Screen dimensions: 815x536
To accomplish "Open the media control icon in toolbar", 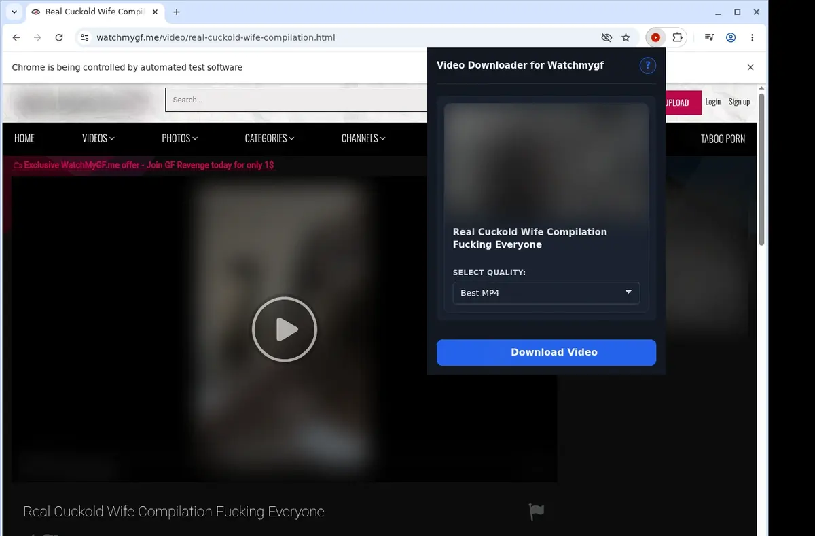I will click(x=709, y=37).
